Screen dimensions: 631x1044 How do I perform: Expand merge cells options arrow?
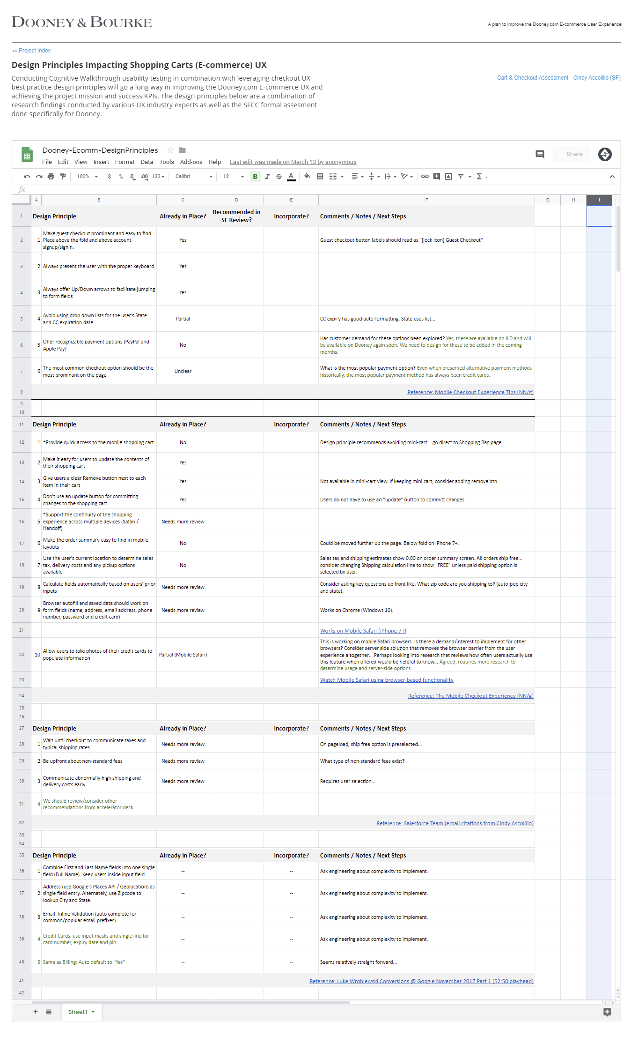pyautogui.click(x=342, y=177)
